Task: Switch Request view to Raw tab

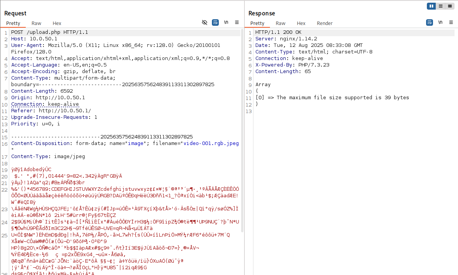Action: click(x=37, y=23)
